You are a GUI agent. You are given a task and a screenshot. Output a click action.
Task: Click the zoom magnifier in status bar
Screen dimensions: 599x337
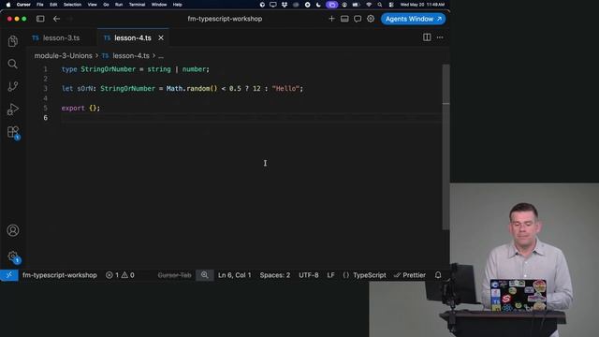204,275
